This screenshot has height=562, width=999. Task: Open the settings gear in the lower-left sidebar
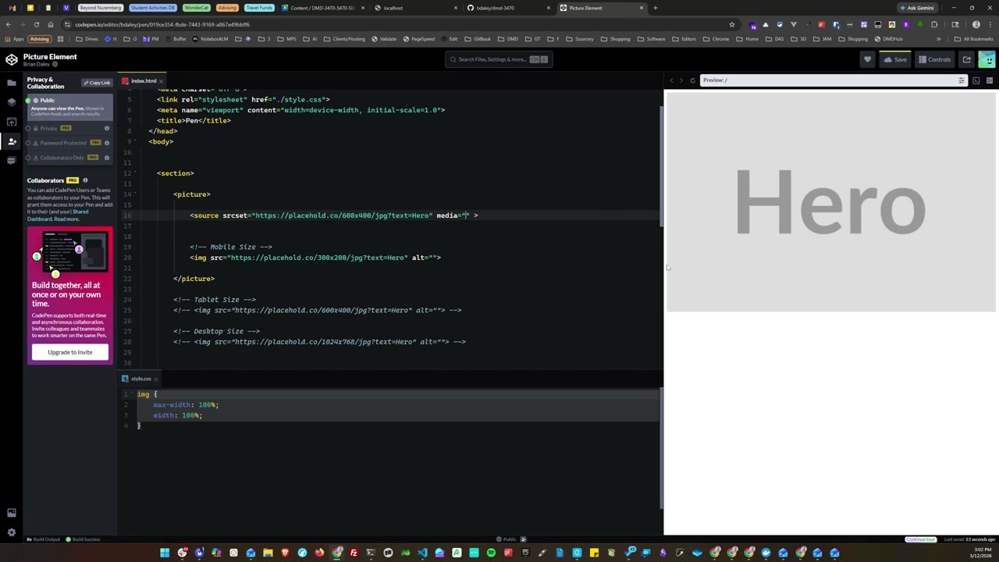(12, 532)
